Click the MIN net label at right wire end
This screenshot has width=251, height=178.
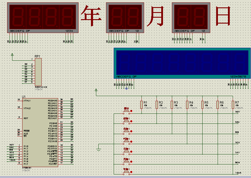tap(237, 132)
